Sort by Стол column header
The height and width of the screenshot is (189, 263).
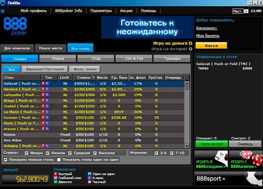[22, 77]
